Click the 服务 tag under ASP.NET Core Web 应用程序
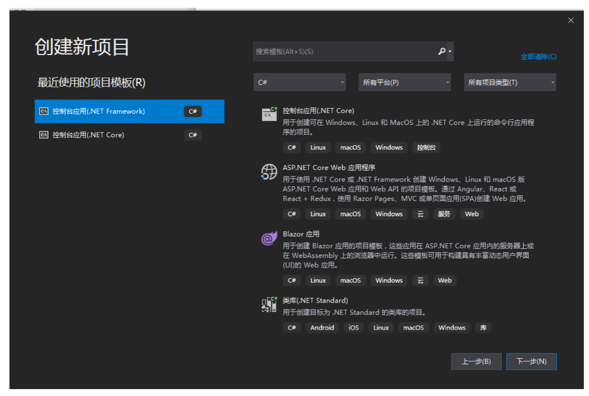The height and width of the screenshot is (396, 589). (x=444, y=214)
